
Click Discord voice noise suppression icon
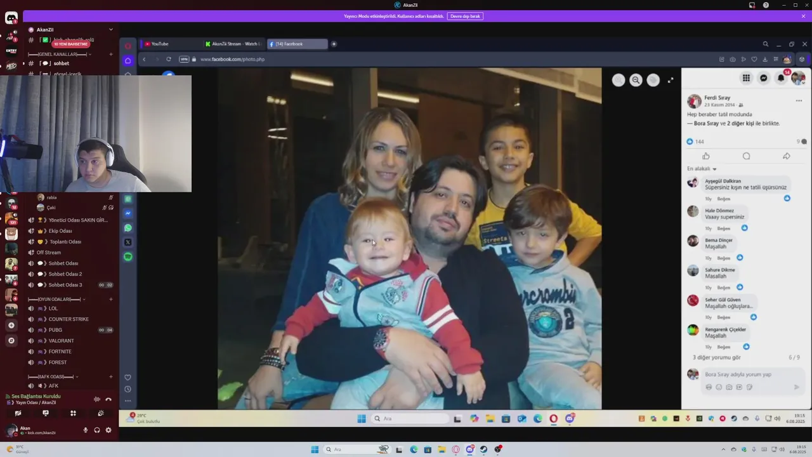pyautogui.click(x=97, y=399)
